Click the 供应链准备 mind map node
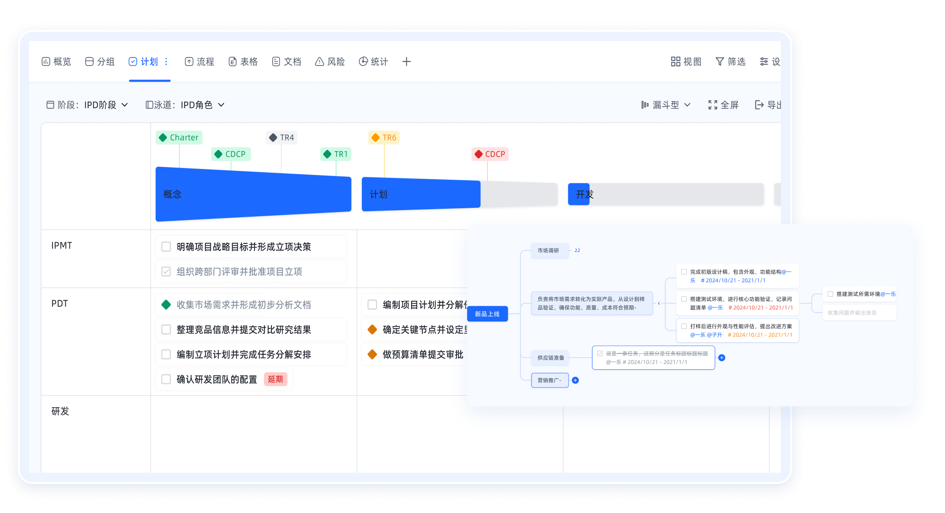The image size is (945, 513). [x=550, y=358]
